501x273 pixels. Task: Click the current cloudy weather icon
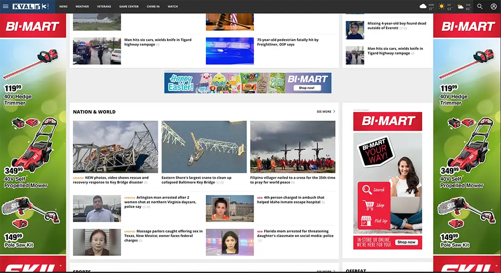coord(423,6)
